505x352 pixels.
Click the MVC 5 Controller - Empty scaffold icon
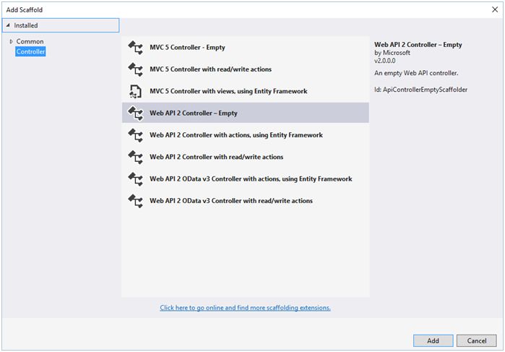(135, 48)
